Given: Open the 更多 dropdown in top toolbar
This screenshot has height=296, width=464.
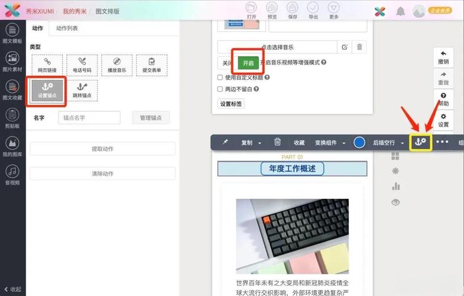Looking at the screenshot, I should coord(334,11).
